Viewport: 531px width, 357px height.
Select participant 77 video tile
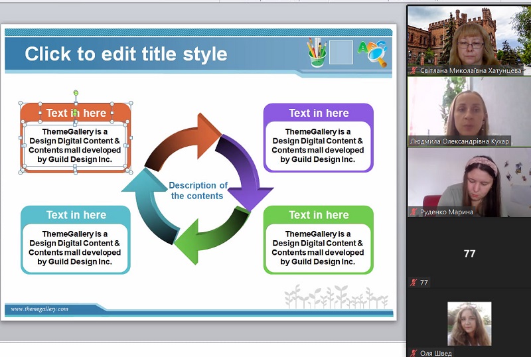pyautogui.click(x=469, y=253)
